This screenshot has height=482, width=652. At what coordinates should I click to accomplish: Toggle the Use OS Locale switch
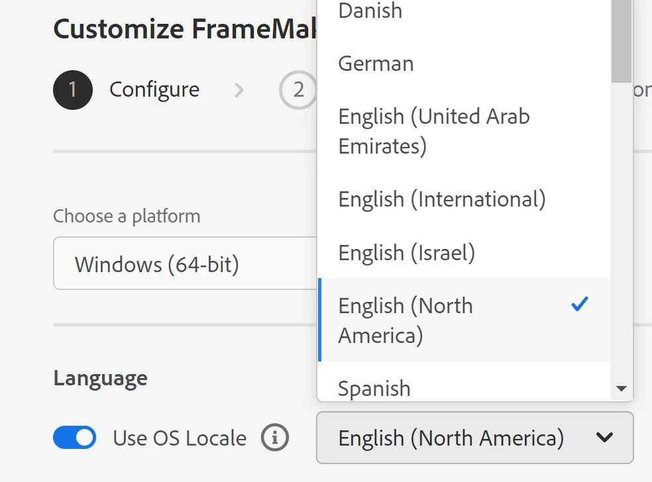pos(75,438)
